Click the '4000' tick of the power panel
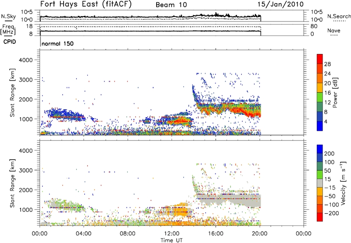The height and width of the screenshot is (243, 351). tap(26, 60)
